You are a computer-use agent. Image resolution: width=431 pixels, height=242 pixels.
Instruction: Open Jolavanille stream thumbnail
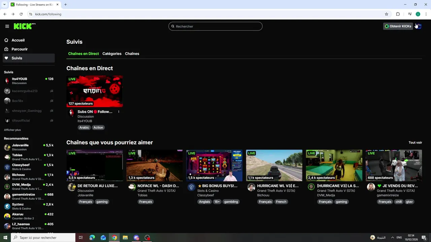pyautogui.click(x=95, y=165)
